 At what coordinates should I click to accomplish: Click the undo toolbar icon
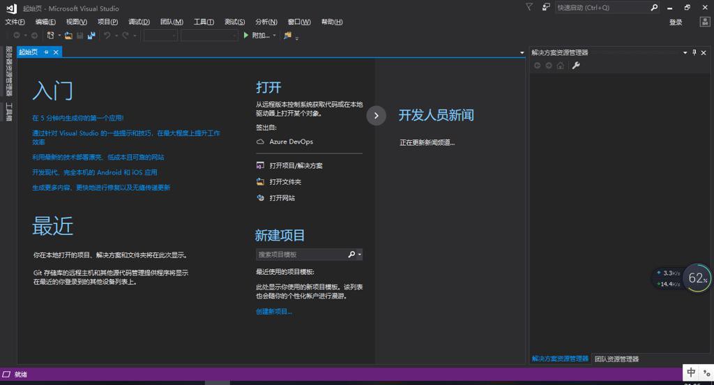[107, 35]
